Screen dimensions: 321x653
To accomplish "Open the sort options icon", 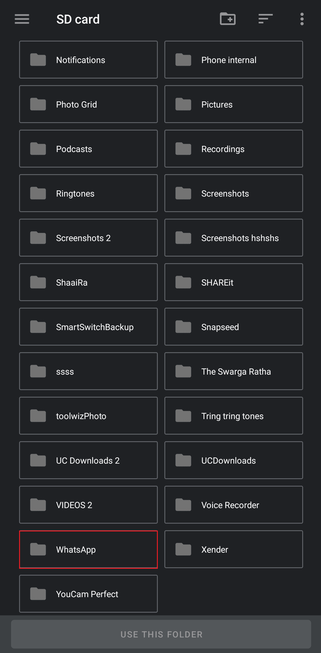I will (x=266, y=19).
